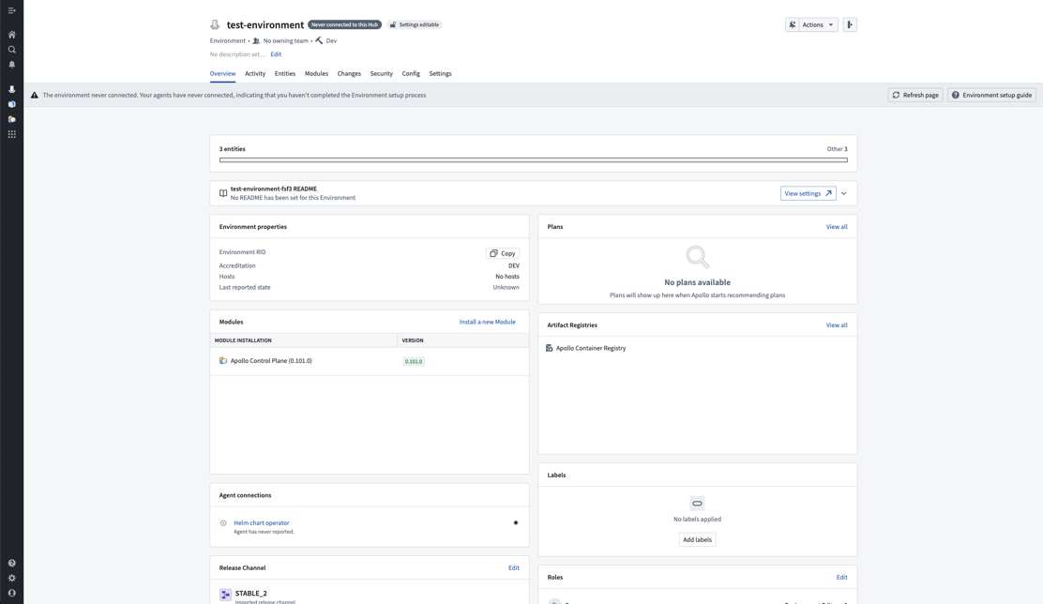Click Install a new Module link
Viewport: 1043px width, 604px height.
coord(487,322)
